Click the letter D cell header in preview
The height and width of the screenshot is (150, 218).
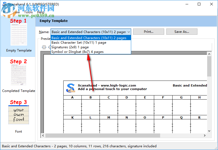(x=127, y=97)
